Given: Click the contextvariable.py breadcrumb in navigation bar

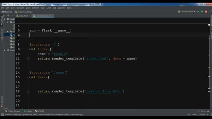Looking at the screenshot, I should (24, 12).
